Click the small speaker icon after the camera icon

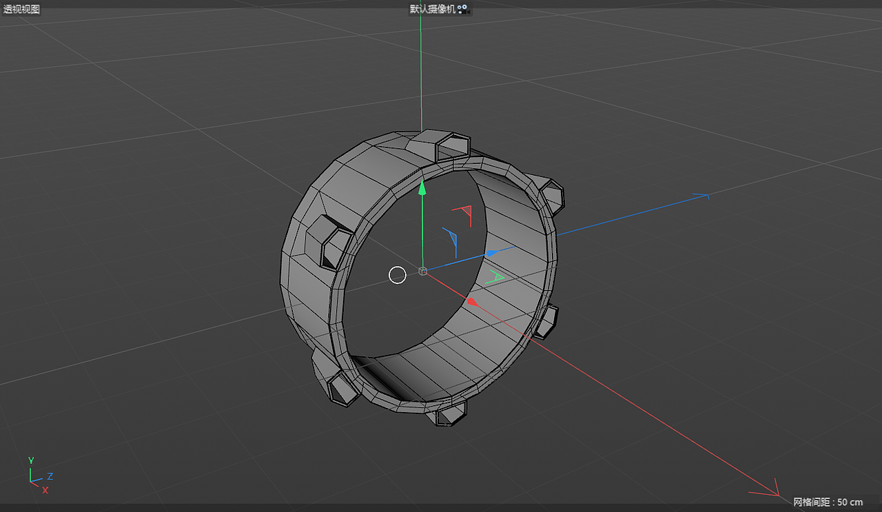(x=469, y=10)
